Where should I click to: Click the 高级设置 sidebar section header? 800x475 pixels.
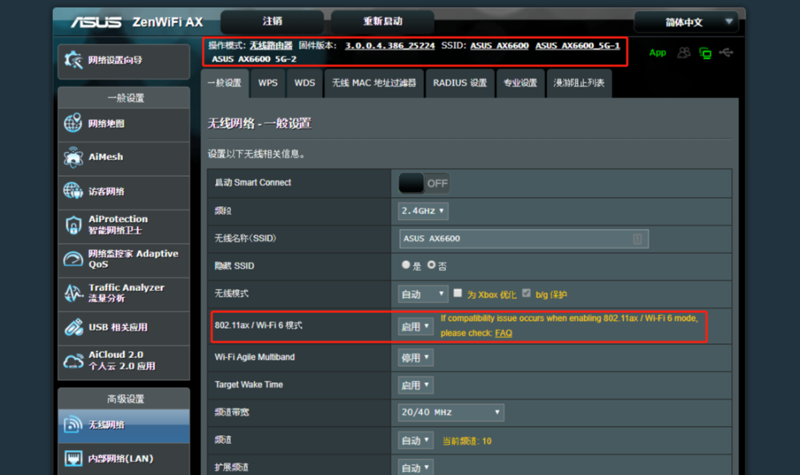(x=126, y=399)
